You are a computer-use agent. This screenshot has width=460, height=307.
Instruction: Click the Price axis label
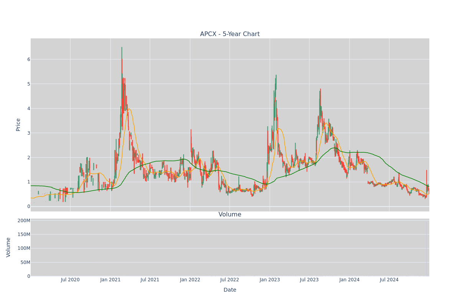[18, 124]
